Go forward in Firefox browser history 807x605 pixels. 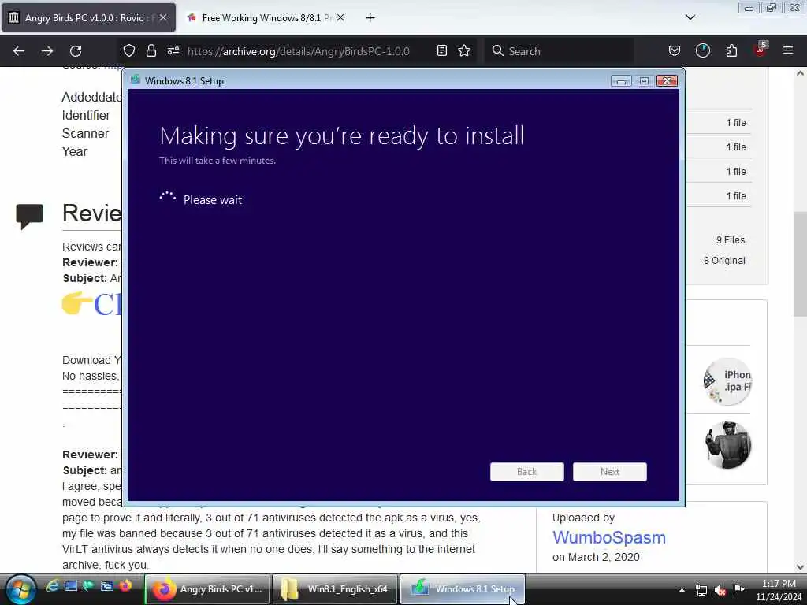[47, 51]
